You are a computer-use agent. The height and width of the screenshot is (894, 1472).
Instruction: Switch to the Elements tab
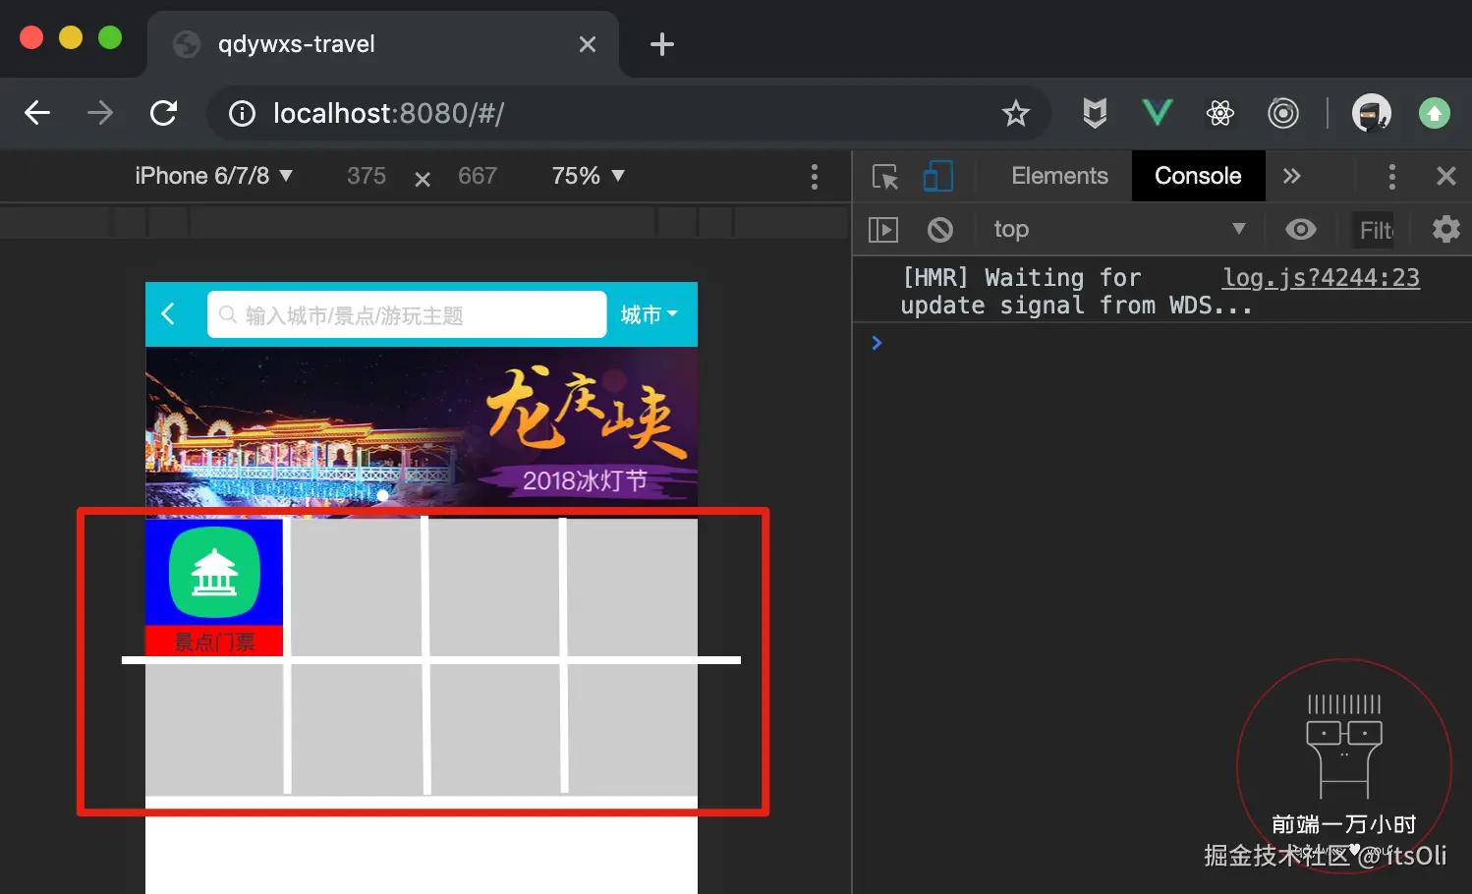[x=1059, y=176]
